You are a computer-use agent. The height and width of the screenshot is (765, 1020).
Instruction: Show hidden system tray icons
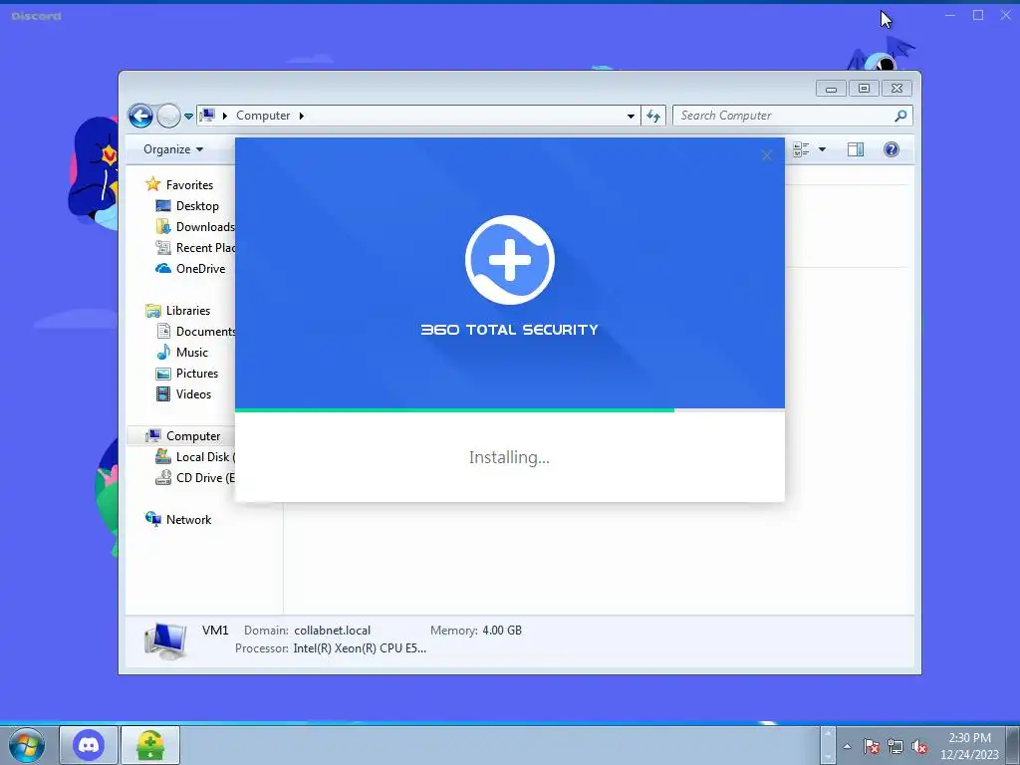coord(847,746)
